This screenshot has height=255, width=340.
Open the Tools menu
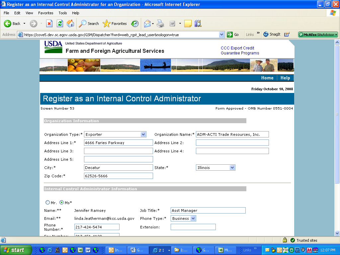(x=63, y=13)
